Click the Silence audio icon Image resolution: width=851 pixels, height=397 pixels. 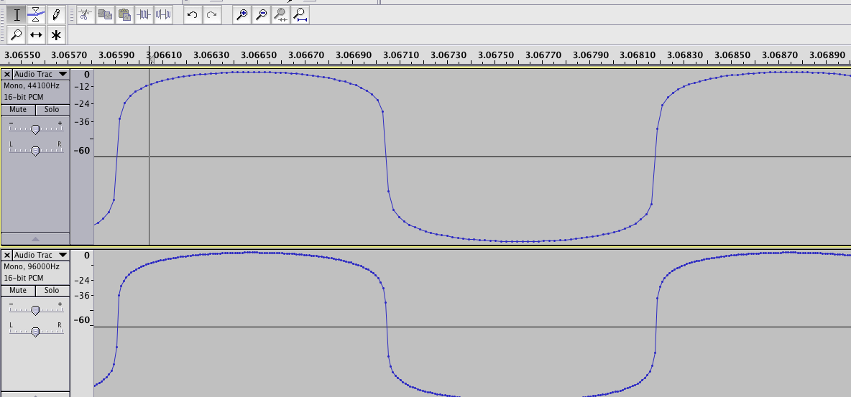[164, 14]
